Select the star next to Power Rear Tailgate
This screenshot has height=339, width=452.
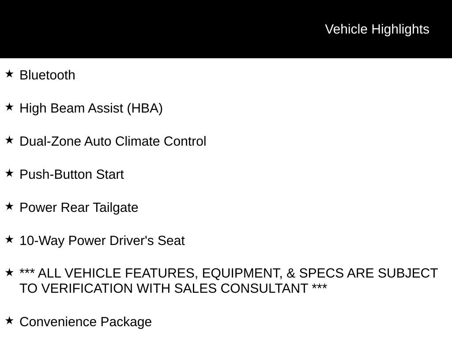click(9, 206)
